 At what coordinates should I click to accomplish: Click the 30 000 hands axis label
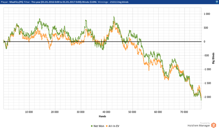(x=81, y=112)
